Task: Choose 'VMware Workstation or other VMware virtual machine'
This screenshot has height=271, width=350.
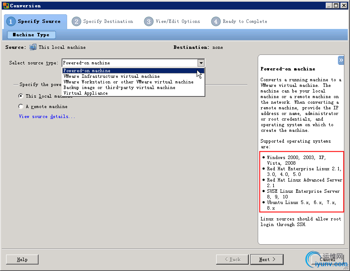Action: pos(133,82)
